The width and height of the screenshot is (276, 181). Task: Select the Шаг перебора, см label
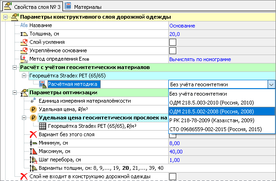pyautogui.click(x=60, y=160)
